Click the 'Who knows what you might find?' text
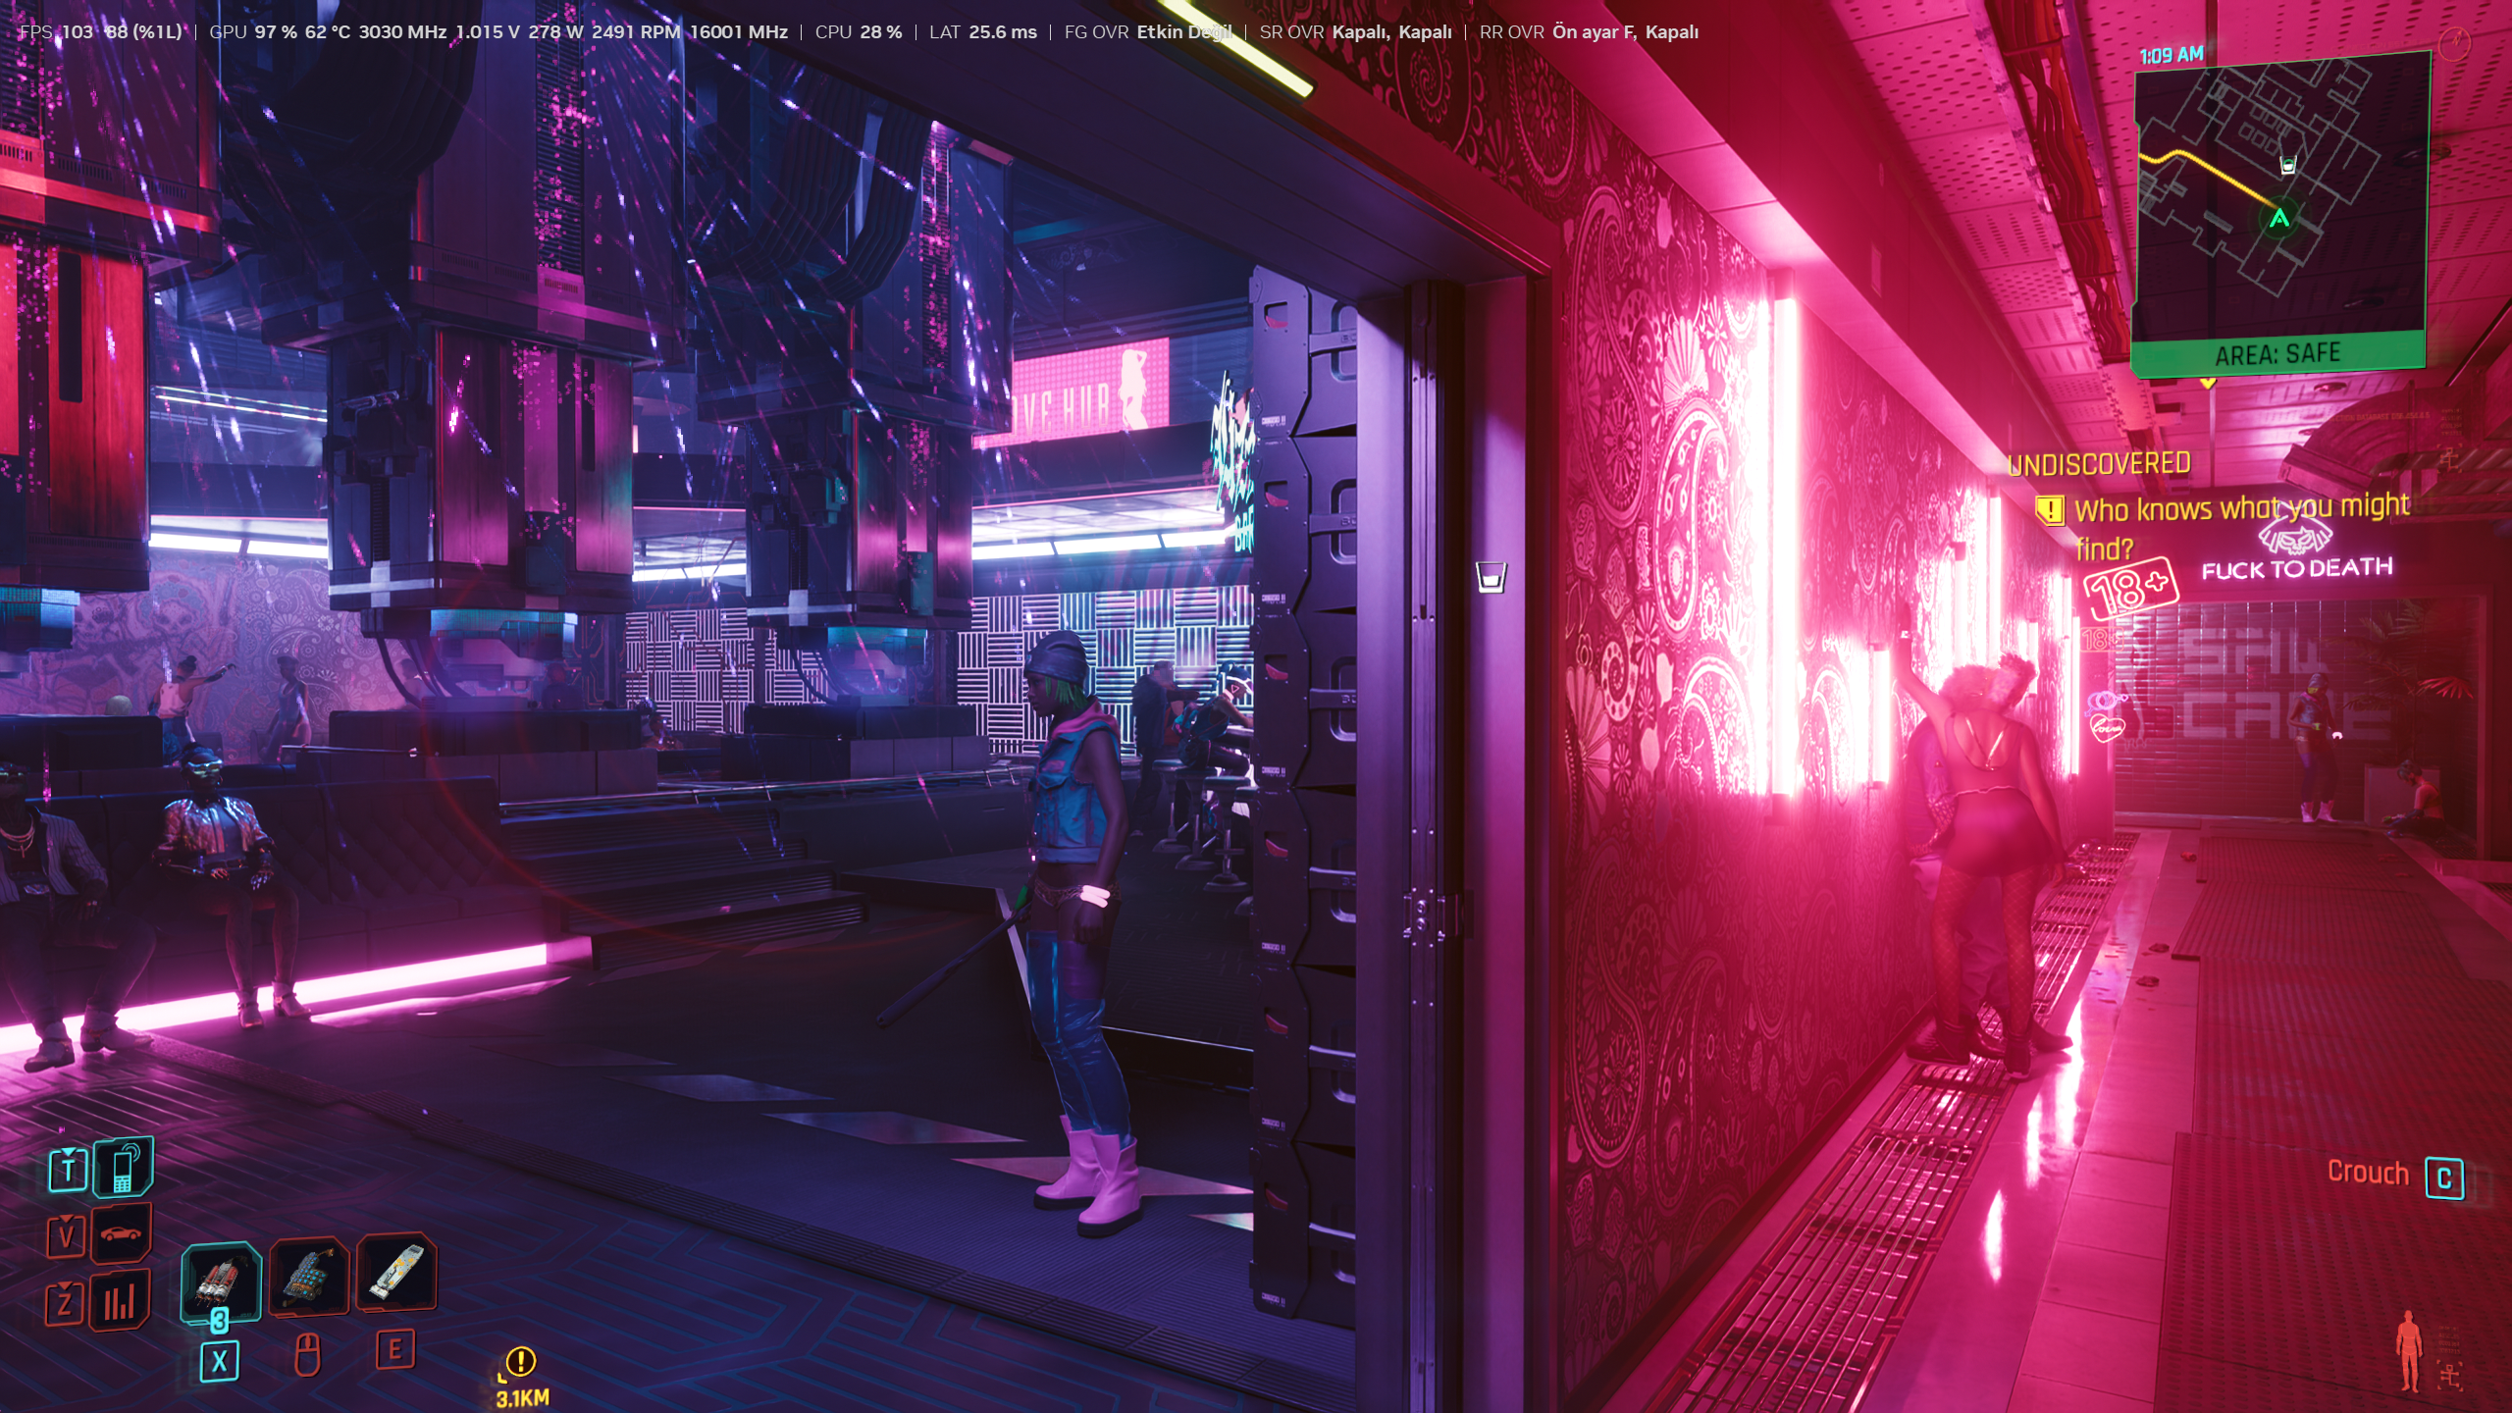Screen dimensions: 2512x1413 [2241, 526]
